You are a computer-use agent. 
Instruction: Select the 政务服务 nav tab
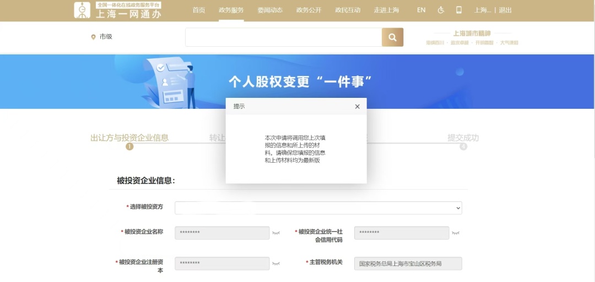click(x=231, y=10)
